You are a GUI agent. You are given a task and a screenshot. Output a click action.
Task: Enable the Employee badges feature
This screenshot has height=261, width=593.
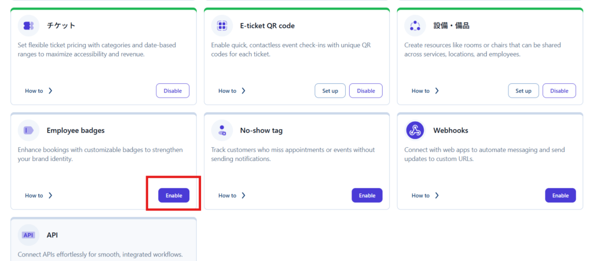(x=174, y=196)
